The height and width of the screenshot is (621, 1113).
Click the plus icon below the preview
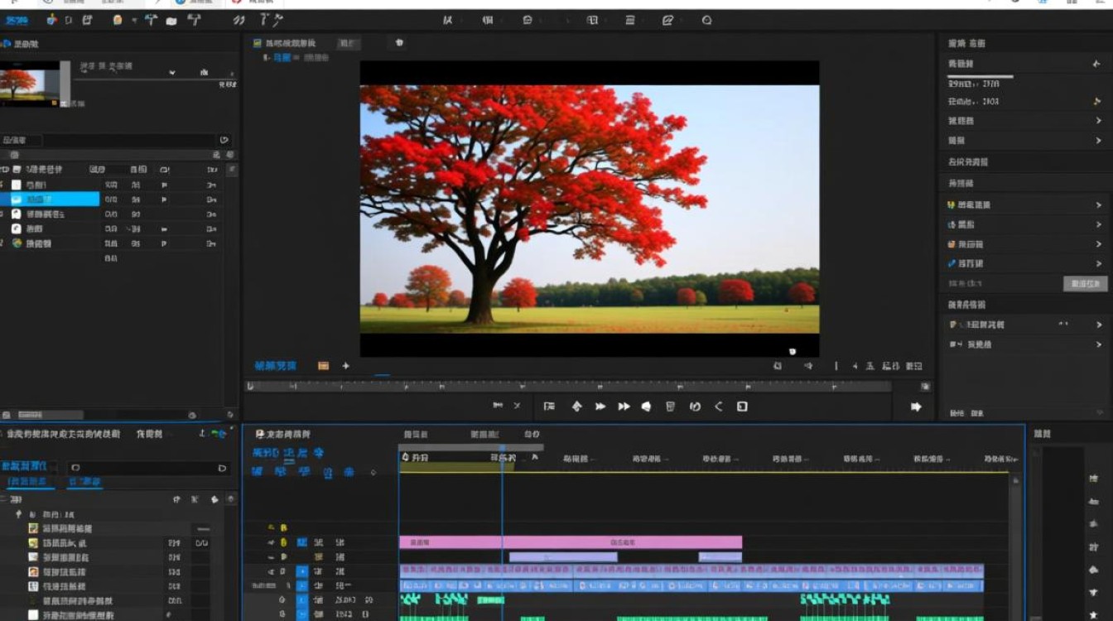[x=345, y=365]
